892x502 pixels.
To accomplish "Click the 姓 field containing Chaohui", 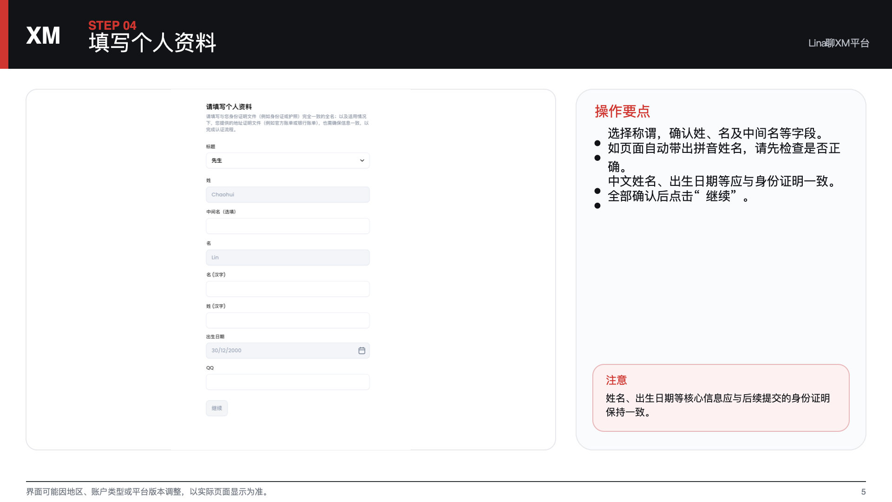I will coord(288,194).
